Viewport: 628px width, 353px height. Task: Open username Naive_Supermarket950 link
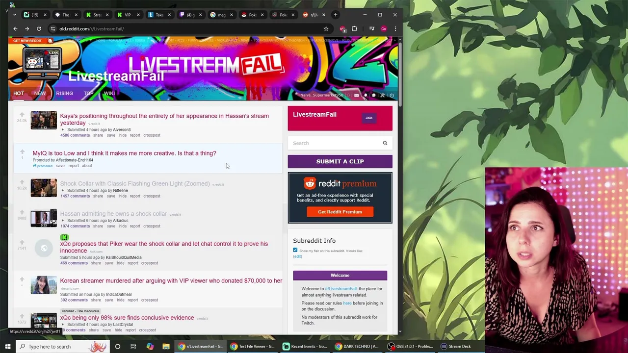click(322, 95)
